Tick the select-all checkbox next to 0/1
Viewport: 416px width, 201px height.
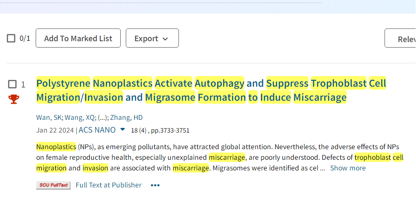[11, 38]
